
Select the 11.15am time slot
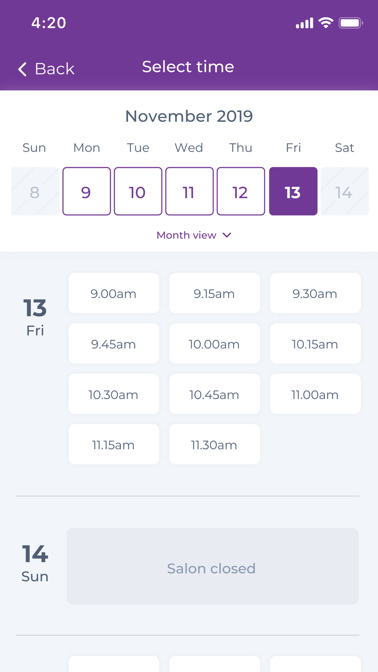(113, 444)
